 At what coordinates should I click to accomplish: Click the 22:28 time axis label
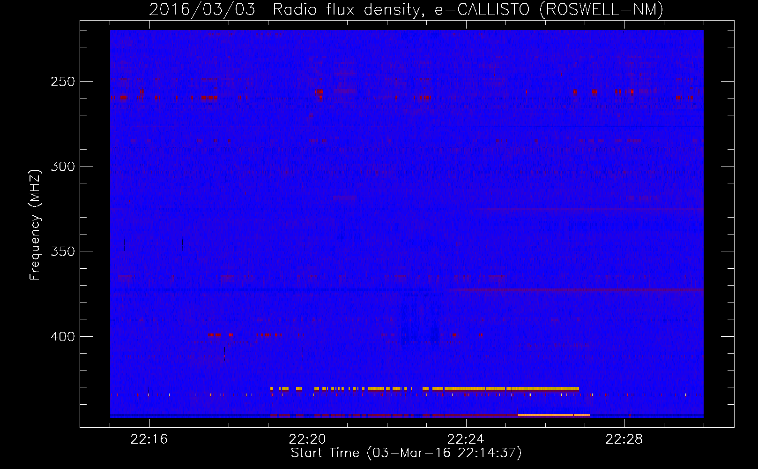(x=624, y=439)
